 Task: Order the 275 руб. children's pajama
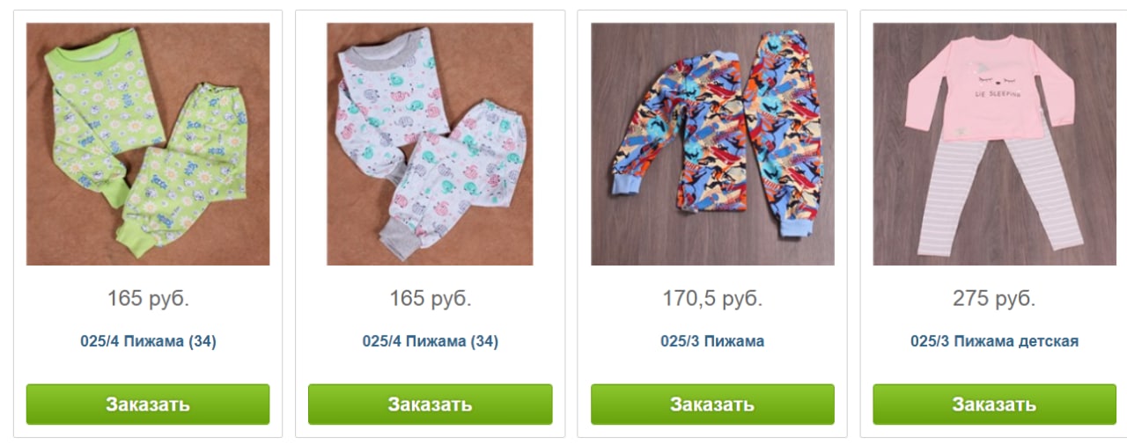994,404
